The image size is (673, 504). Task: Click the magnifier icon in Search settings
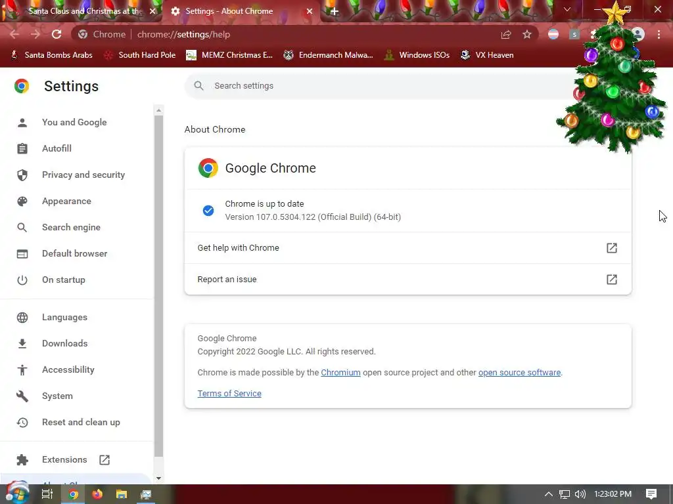(198, 86)
